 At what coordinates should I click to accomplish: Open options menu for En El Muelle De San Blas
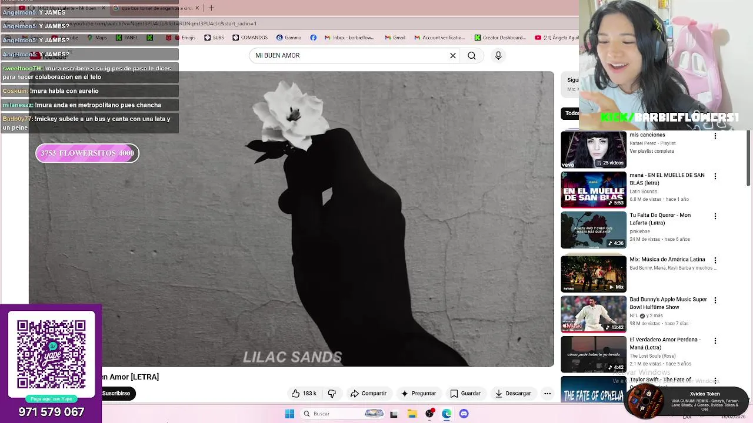715,176
